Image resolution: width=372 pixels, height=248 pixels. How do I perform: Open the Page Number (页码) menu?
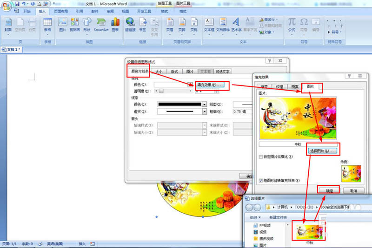pos(194,26)
